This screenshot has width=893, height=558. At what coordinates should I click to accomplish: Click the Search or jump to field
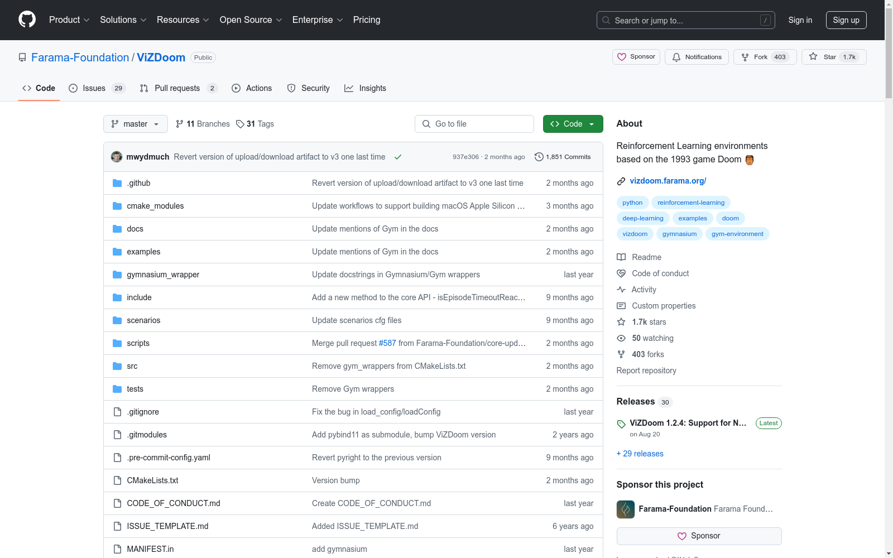[685, 20]
